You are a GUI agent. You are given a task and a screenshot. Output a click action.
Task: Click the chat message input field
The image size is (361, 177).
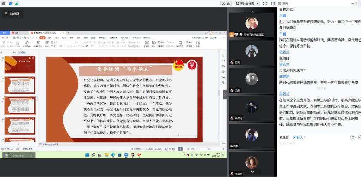tap(317, 143)
